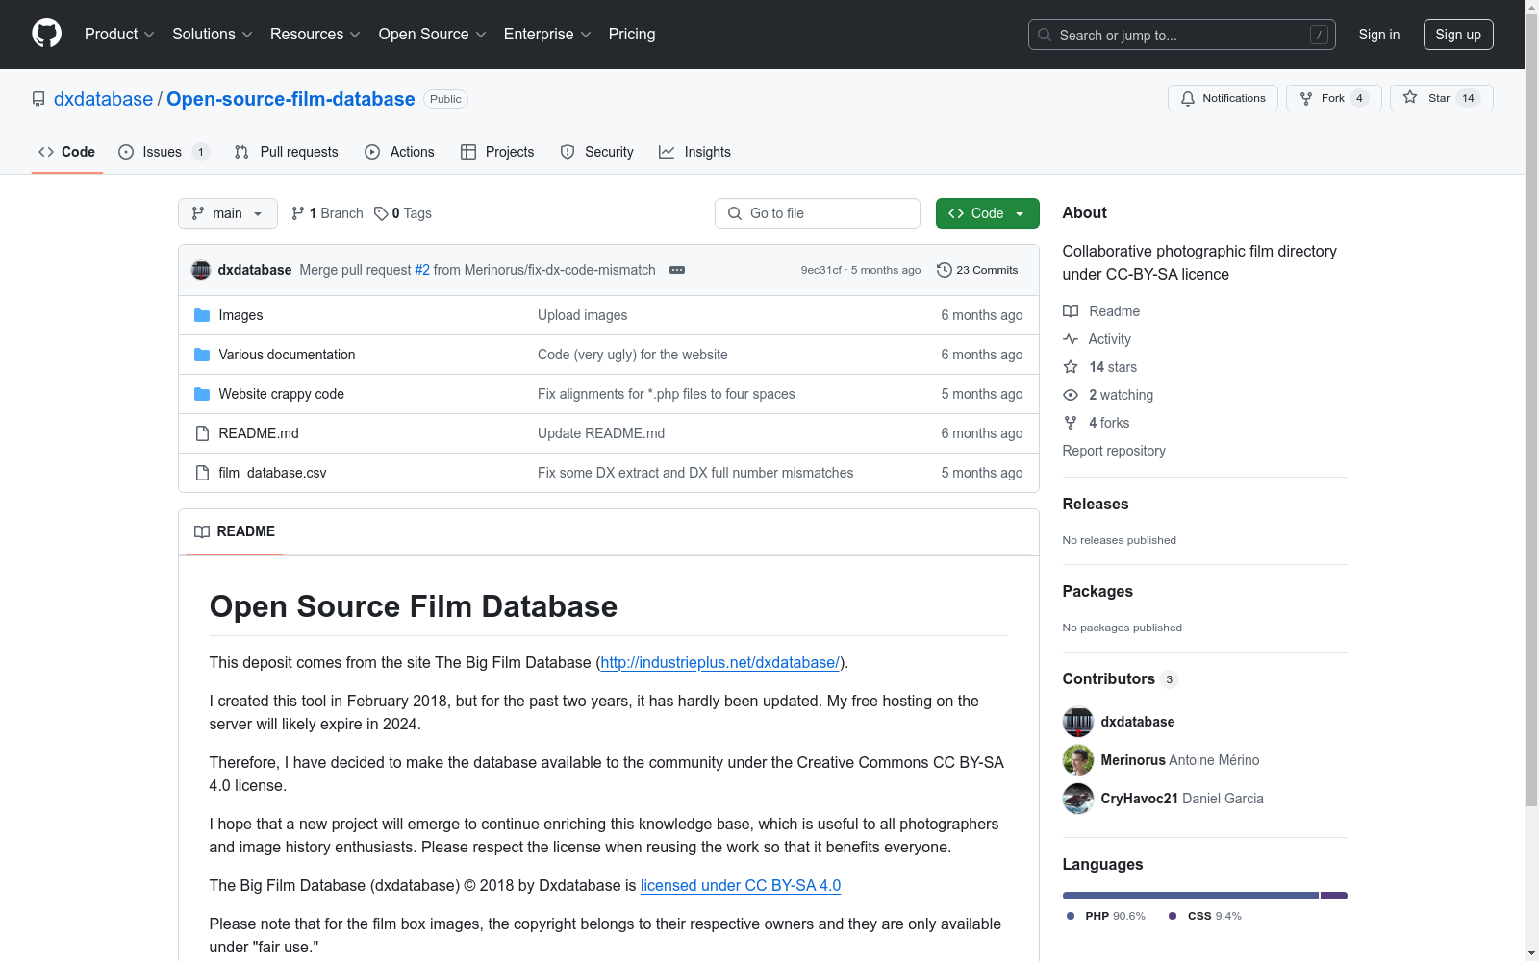
Task: Click the Activity pulse icon
Action: 1071,339
